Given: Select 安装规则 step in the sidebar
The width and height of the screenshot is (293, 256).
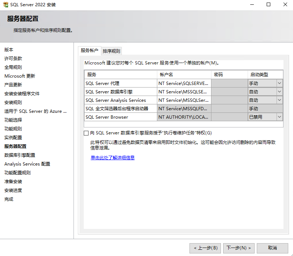Looking at the screenshot, I should (13, 103).
